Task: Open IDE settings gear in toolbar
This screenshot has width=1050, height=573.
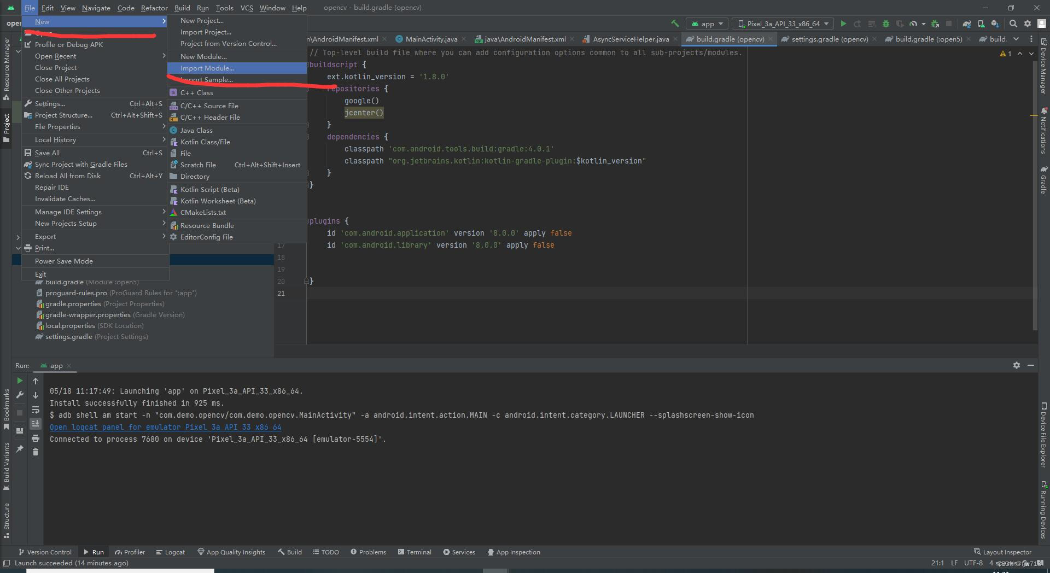Action: (1028, 24)
